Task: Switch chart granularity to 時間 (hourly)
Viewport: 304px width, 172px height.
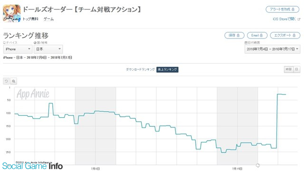Action: pos(288,69)
